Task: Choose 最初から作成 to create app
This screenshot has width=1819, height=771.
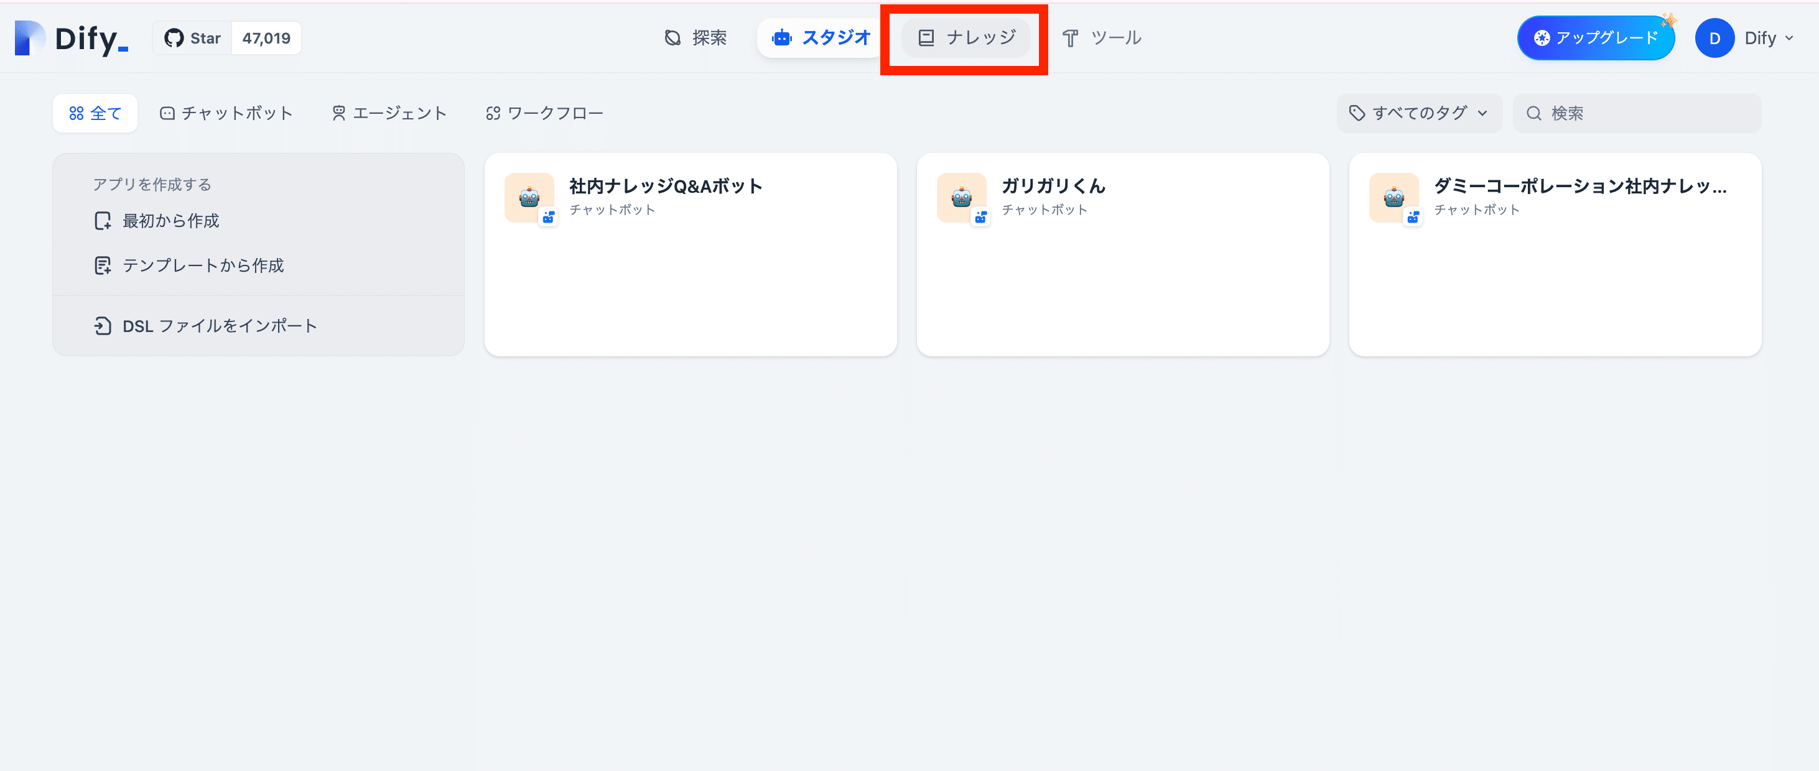Action: pyautogui.click(x=170, y=221)
